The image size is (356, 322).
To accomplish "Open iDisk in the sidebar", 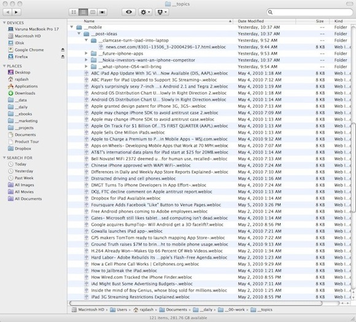I will pos(16,43).
